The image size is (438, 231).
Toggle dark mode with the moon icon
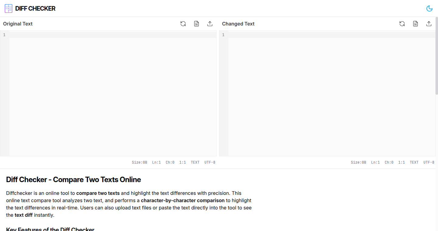click(429, 8)
